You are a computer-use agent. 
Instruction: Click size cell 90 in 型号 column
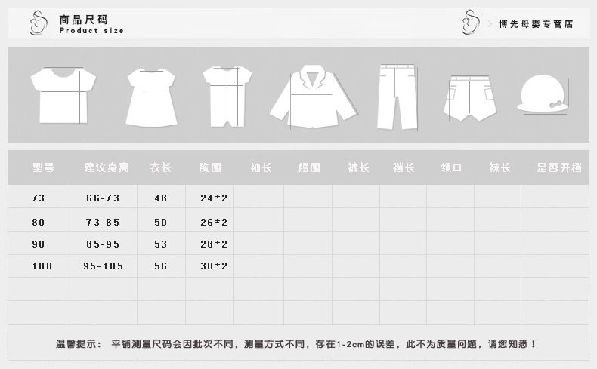[x=38, y=244]
